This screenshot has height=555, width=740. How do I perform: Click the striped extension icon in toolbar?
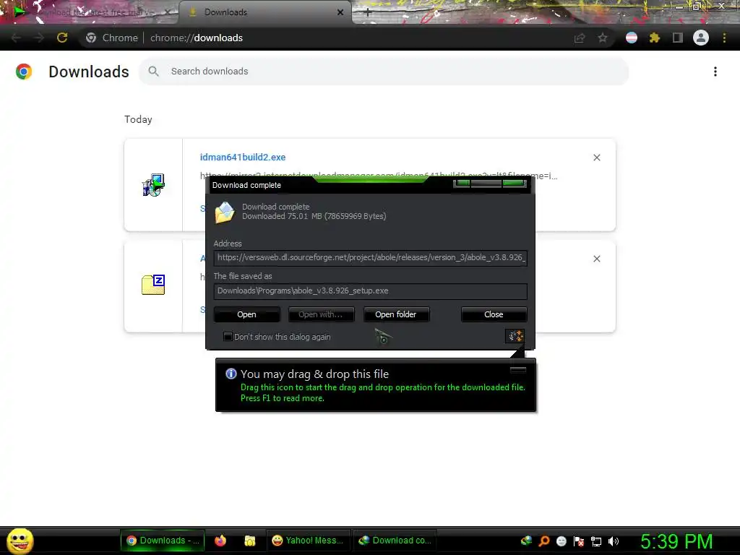tap(632, 38)
